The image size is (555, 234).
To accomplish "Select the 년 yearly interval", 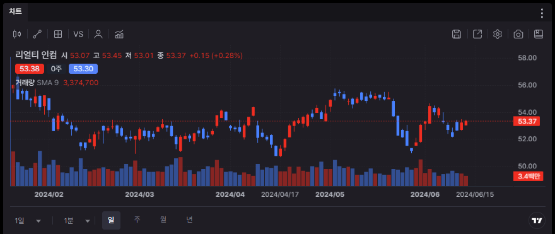I will click(189, 220).
